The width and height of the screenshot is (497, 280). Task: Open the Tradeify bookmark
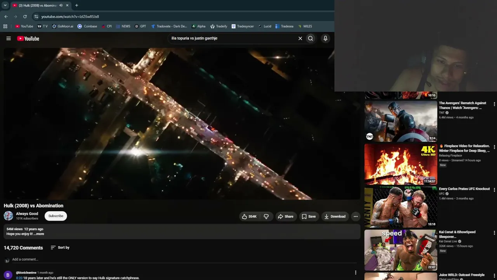pyautogui.click(x=219, y=26)
